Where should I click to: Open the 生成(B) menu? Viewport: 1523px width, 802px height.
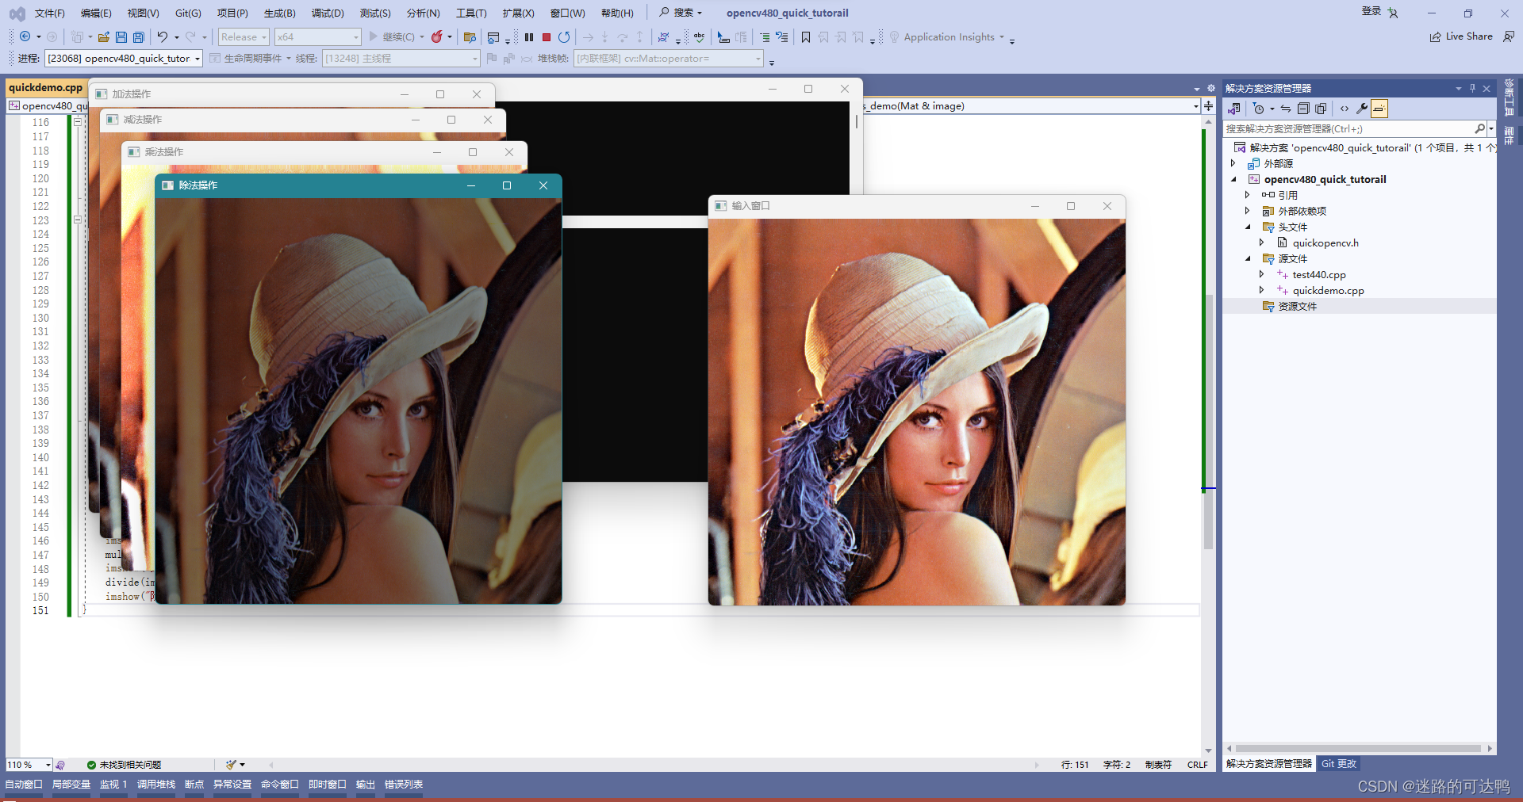click(279, 13)
